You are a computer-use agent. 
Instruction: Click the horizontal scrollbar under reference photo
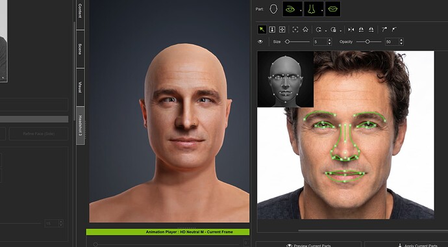pos(373,230)
